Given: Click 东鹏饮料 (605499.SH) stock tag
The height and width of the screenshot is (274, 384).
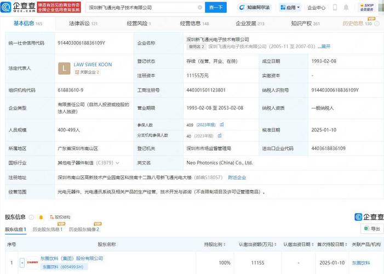Looking at the screenshot, I should click(x=63, y=267).
